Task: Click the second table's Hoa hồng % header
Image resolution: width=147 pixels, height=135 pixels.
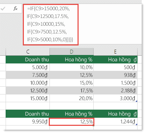Action: point(72,114)
